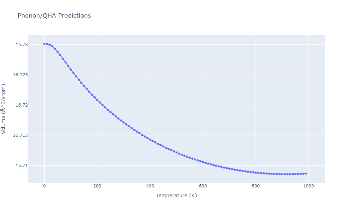Click the Volume (Å^3/atom) y-axis title
The width and height of the screenshot is (353, 211).
[4, 109]
